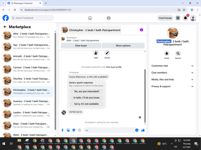Screen dimensions: 201x150
Task: Open the Alejo conversation
Action: pos(27,125)
